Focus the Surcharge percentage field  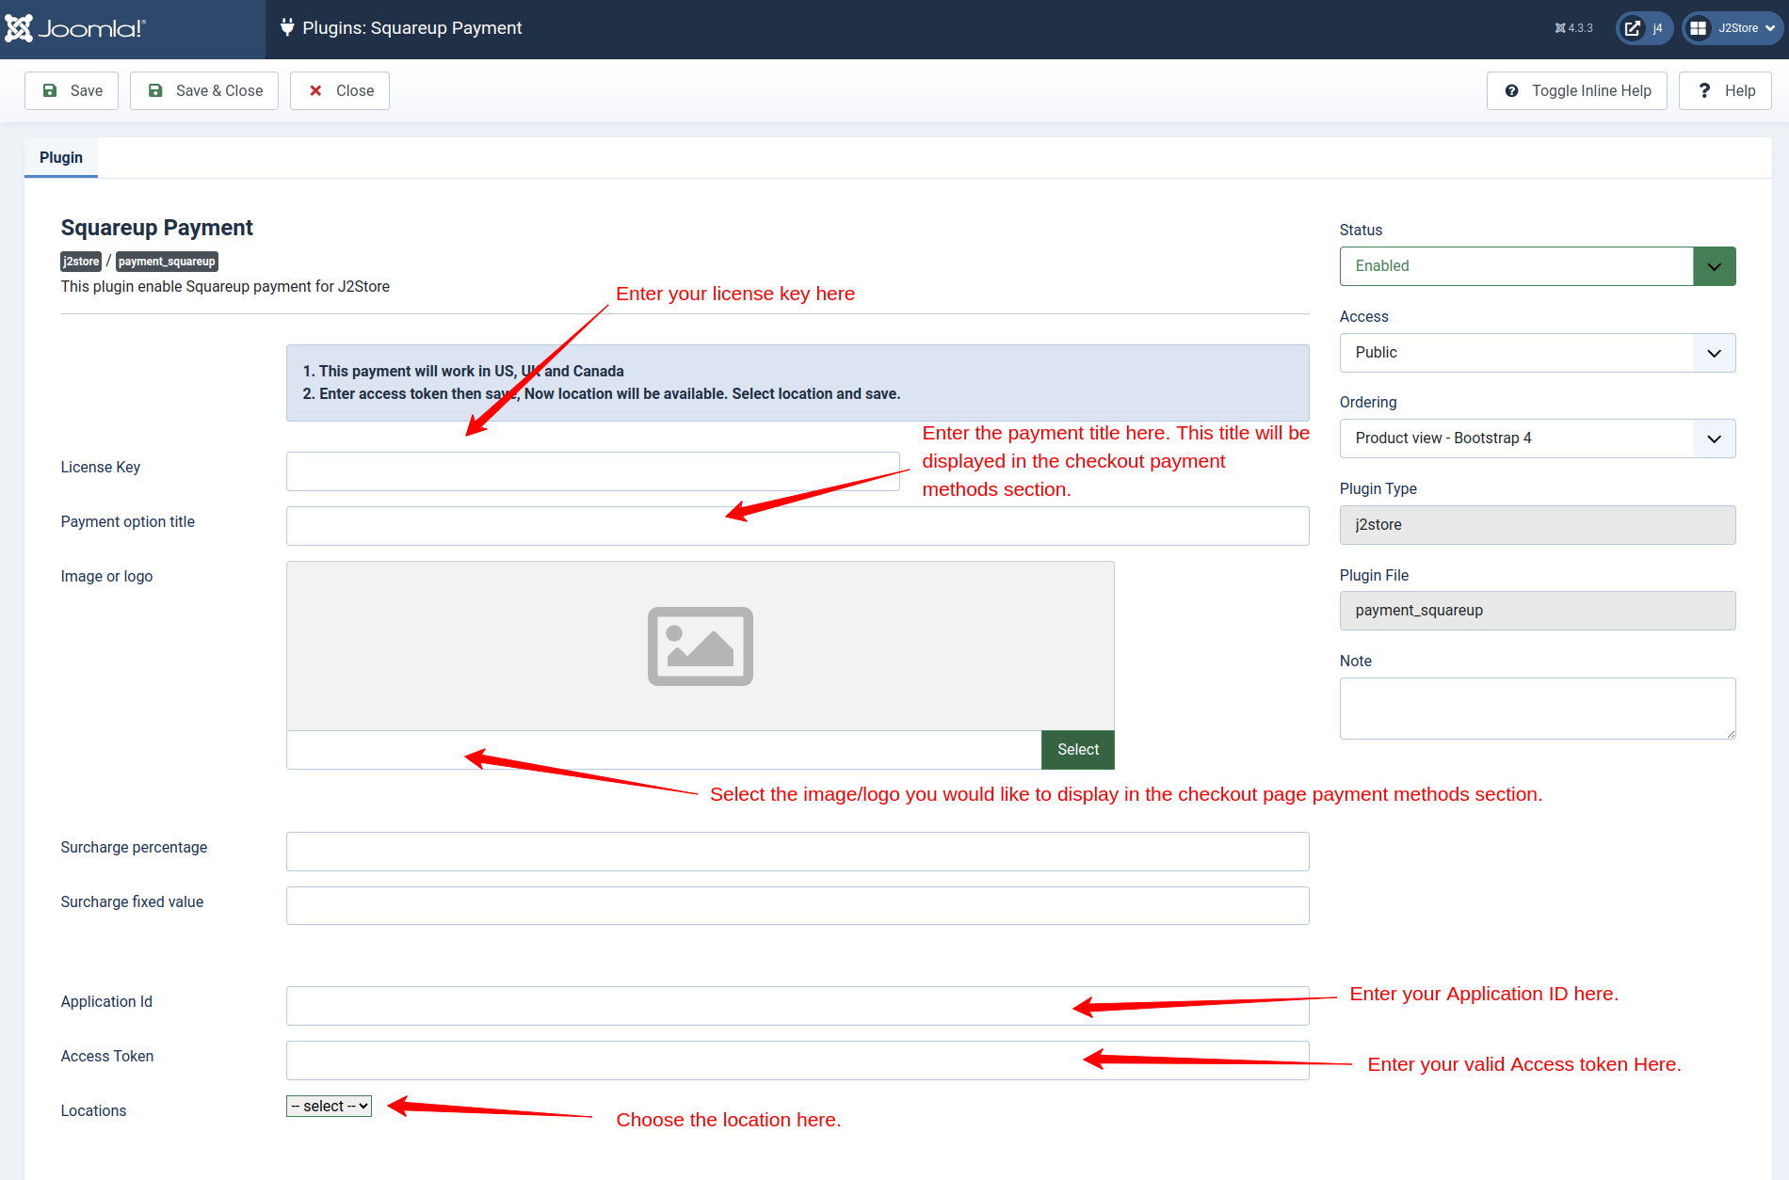click(x=798, y=852)
